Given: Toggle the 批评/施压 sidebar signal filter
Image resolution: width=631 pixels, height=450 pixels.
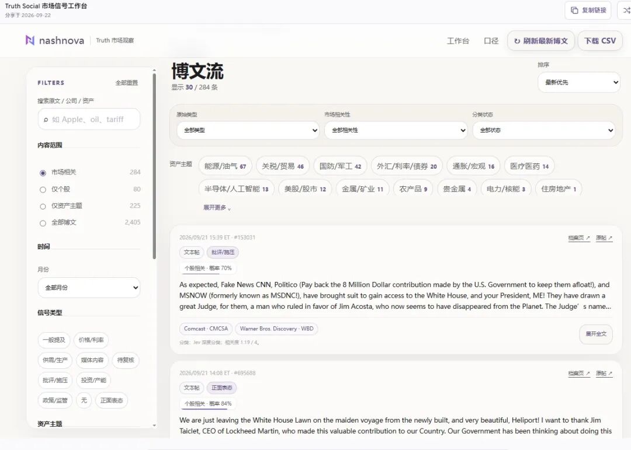Looking at the screenshot, I should [55, 380].
